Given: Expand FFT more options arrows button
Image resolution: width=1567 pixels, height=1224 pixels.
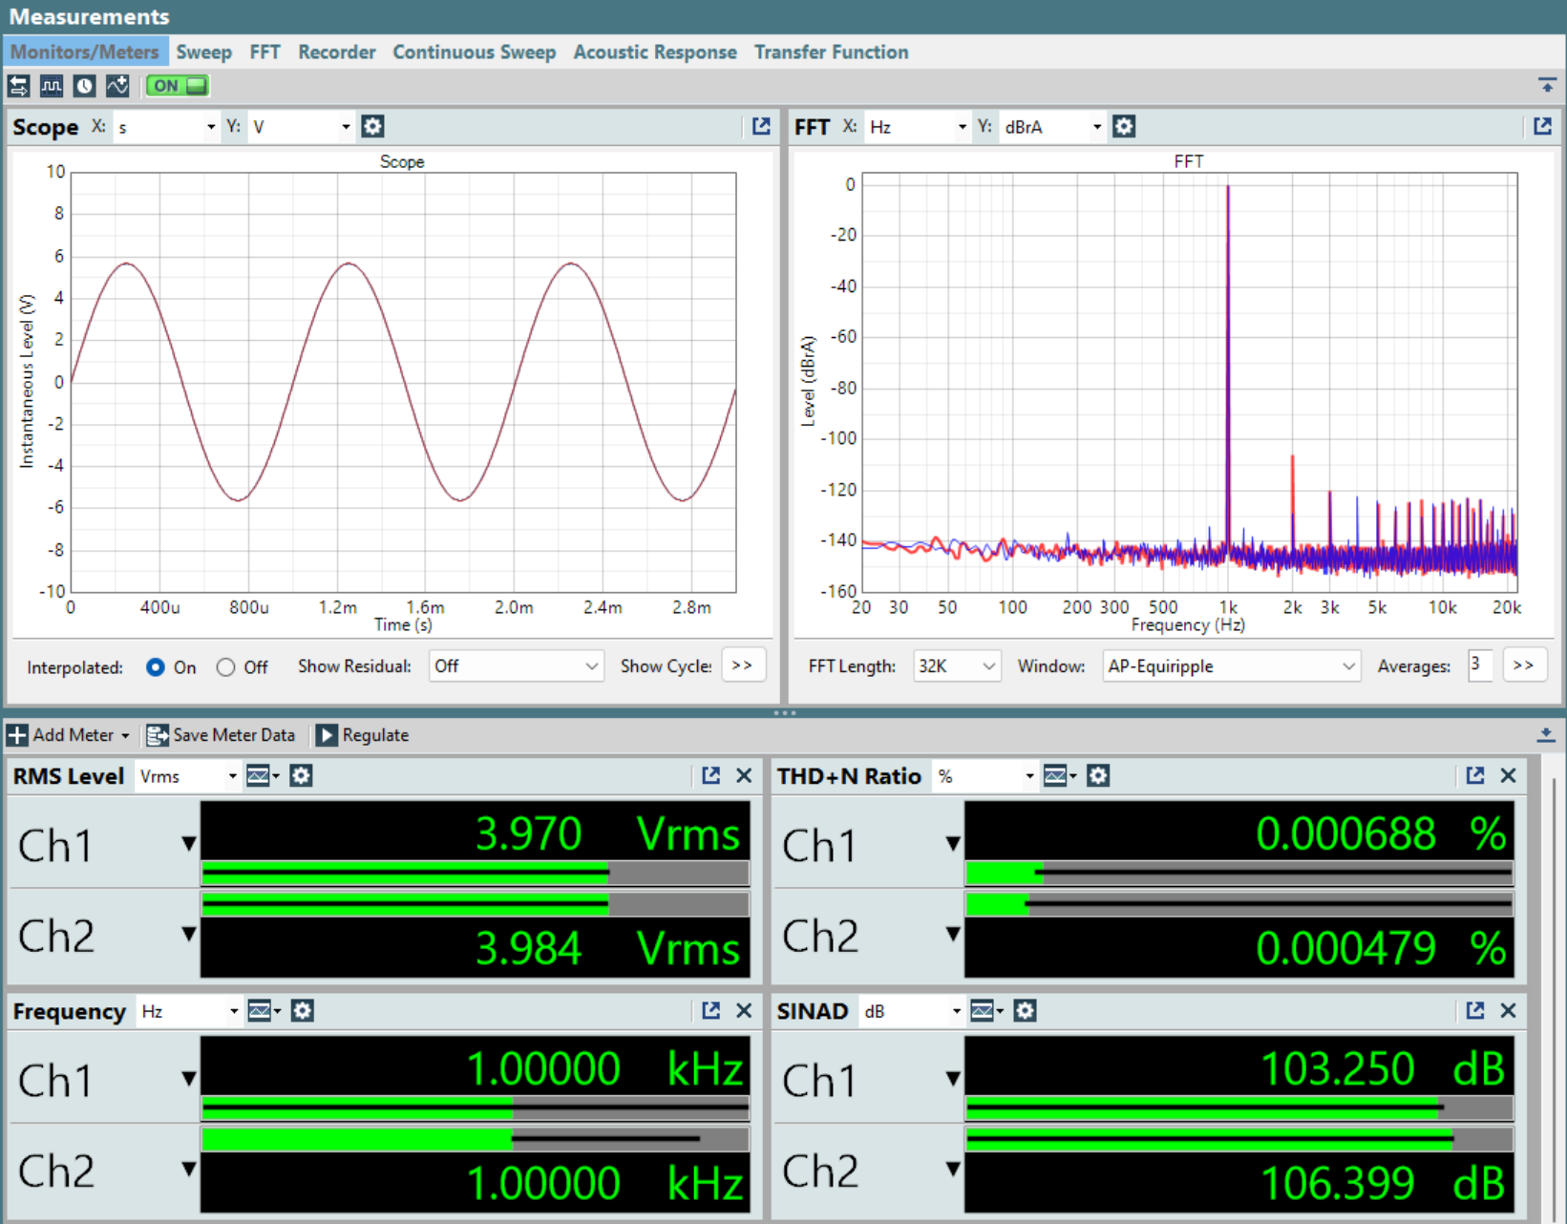Looking at the screenshot, I should [1524, 665].
